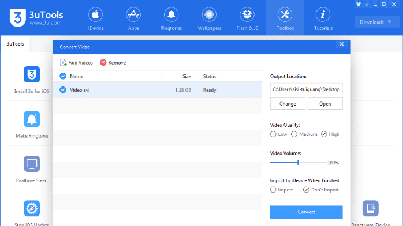The image size is (403, 226).
Task: Click Remove to delete selected video
Action: 113,63
